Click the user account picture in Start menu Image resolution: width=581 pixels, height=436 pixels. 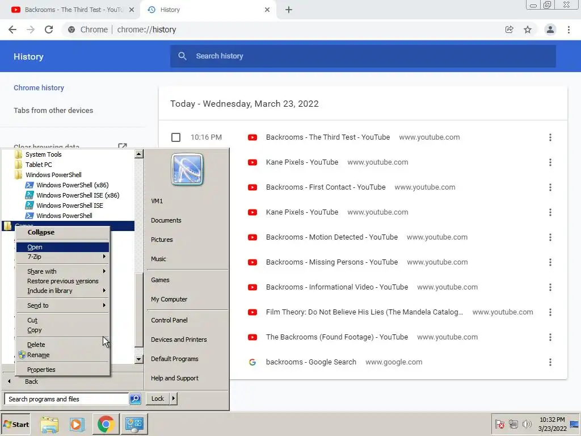point(187,169)
